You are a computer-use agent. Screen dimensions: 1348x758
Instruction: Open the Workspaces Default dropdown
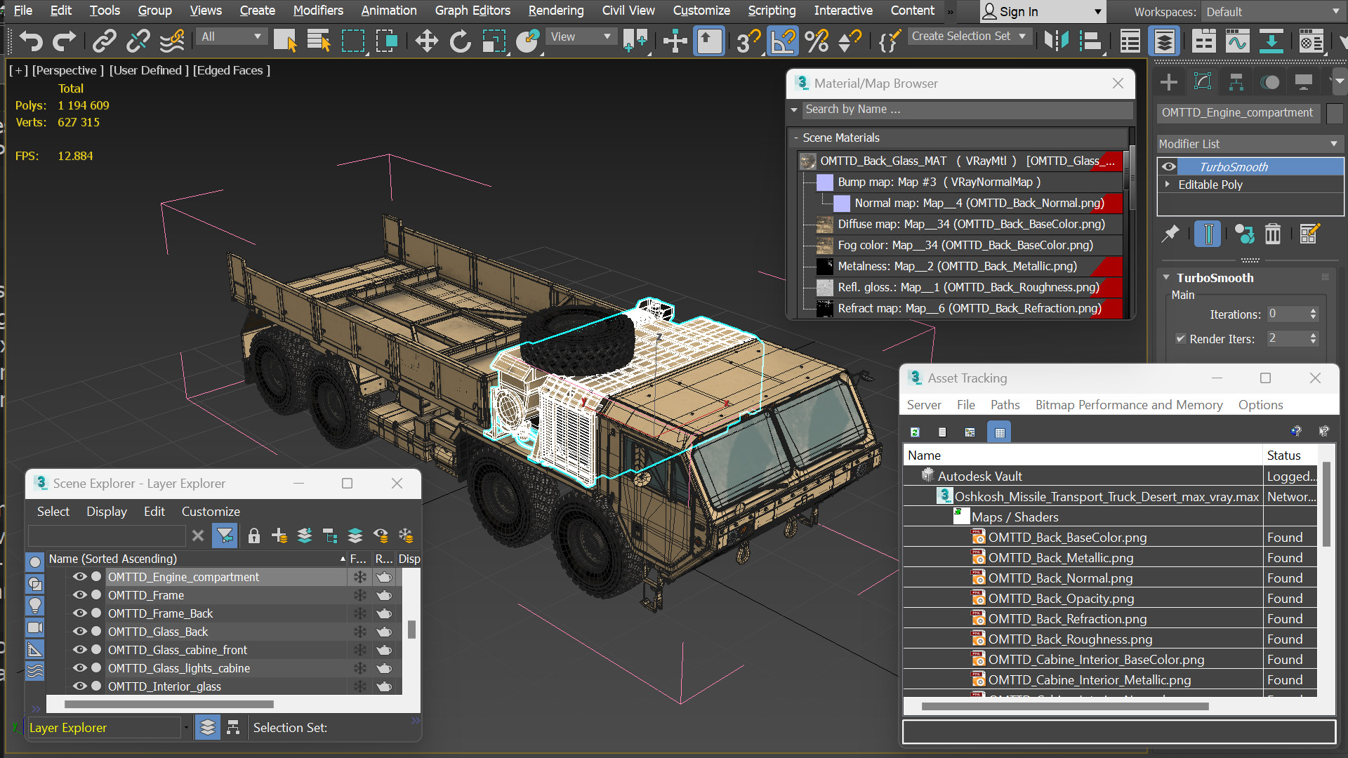click(1272, 12)
